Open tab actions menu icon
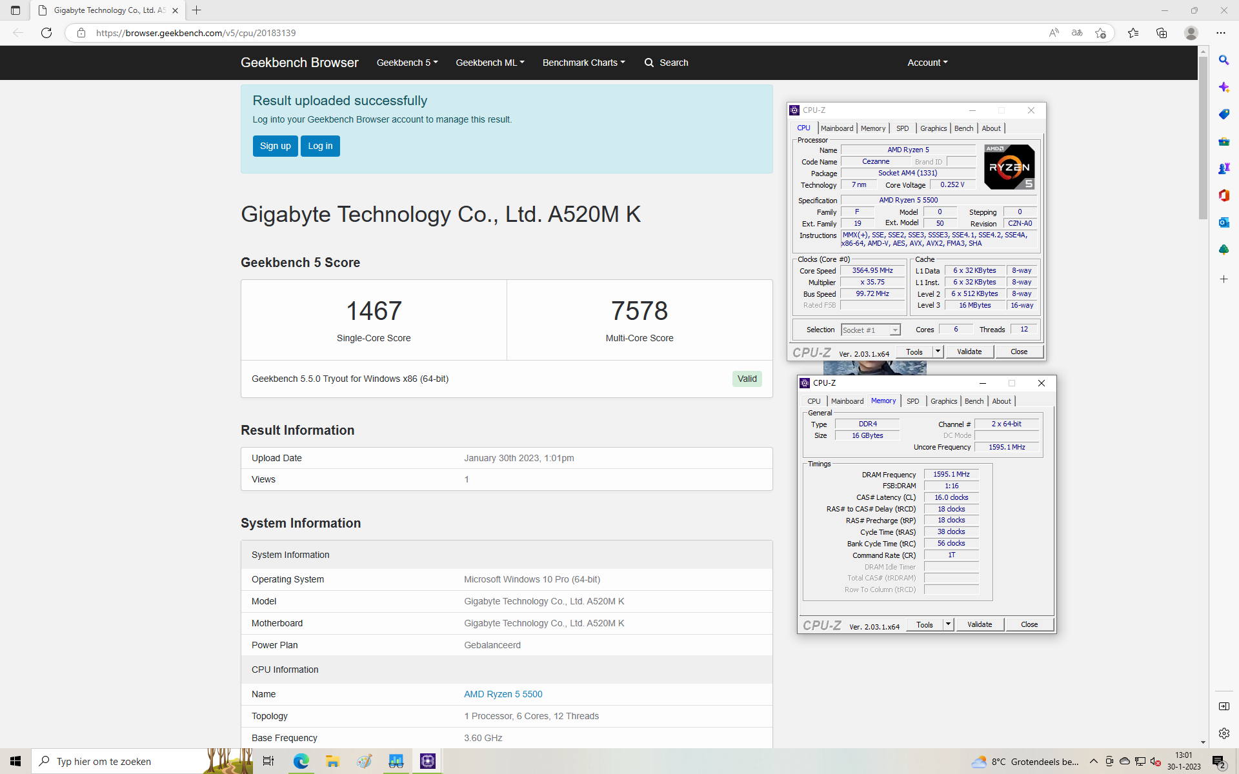The image size is (1239, 774). pos(15,10)
